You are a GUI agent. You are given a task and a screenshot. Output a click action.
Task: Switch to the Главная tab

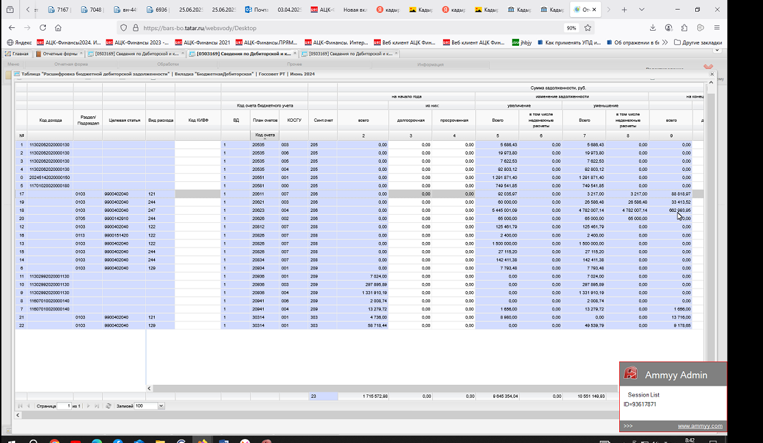pyautogui.click(x=17, y=54)
